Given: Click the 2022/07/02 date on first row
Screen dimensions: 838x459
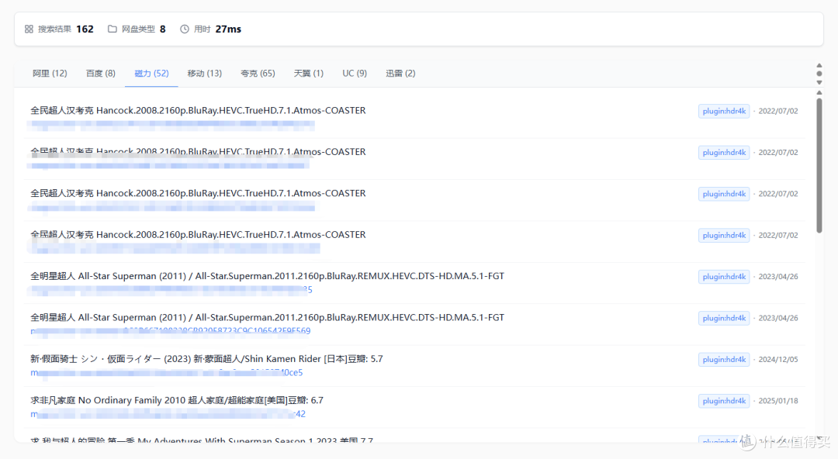Looking at the screenshot, I should coord(778,111).
